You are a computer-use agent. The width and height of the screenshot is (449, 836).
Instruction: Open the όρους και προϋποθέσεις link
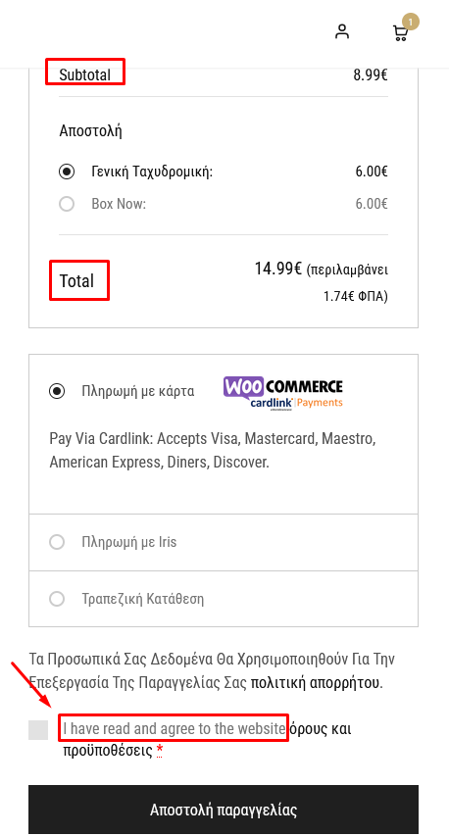[x=207, y=740]
